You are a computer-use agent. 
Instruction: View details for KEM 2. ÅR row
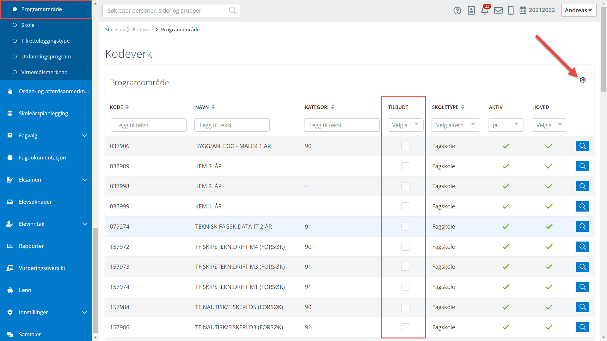[582, 186]
